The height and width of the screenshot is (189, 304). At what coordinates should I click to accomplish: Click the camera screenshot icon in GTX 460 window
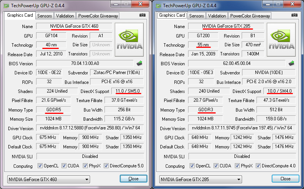pyautogui.click(x=142, y=15)
